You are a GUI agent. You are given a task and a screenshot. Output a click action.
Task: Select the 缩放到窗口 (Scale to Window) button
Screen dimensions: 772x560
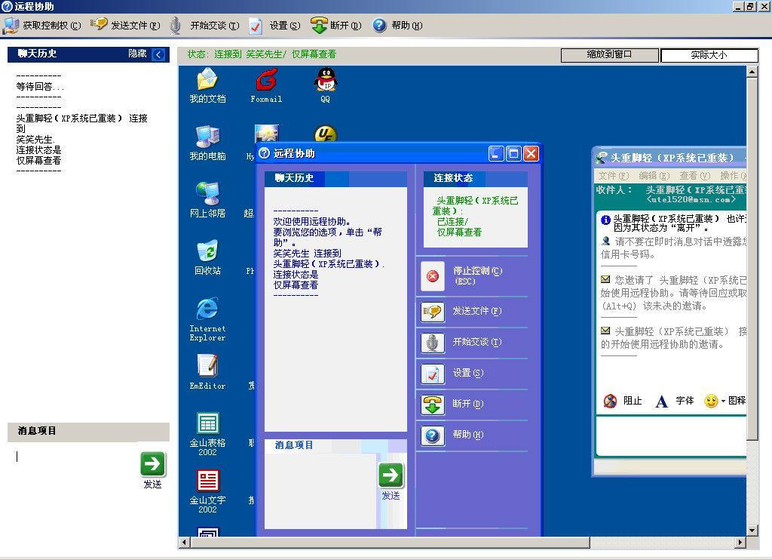(x=609, y=55)
